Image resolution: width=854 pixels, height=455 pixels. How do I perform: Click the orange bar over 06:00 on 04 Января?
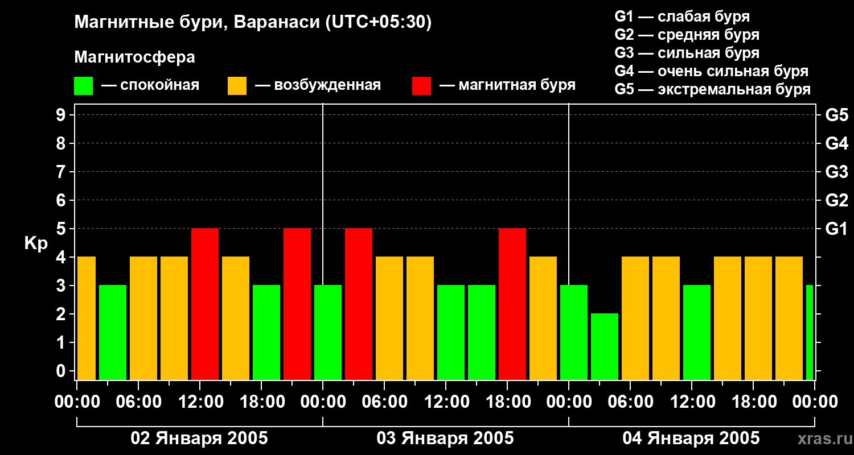635,318
